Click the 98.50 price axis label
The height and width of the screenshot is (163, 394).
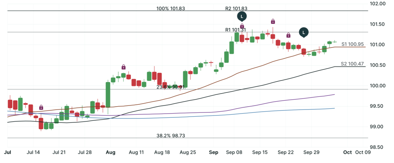pos(377,147)
